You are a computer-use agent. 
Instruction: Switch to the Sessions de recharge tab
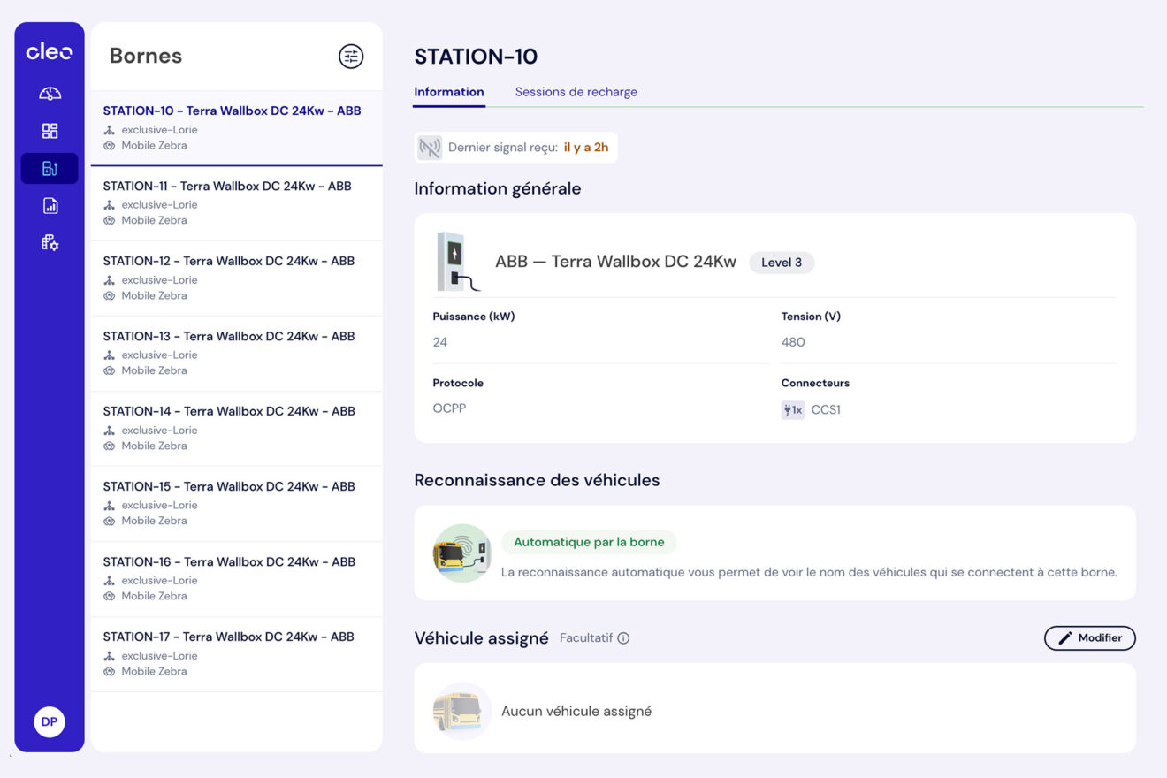(576, 92)
